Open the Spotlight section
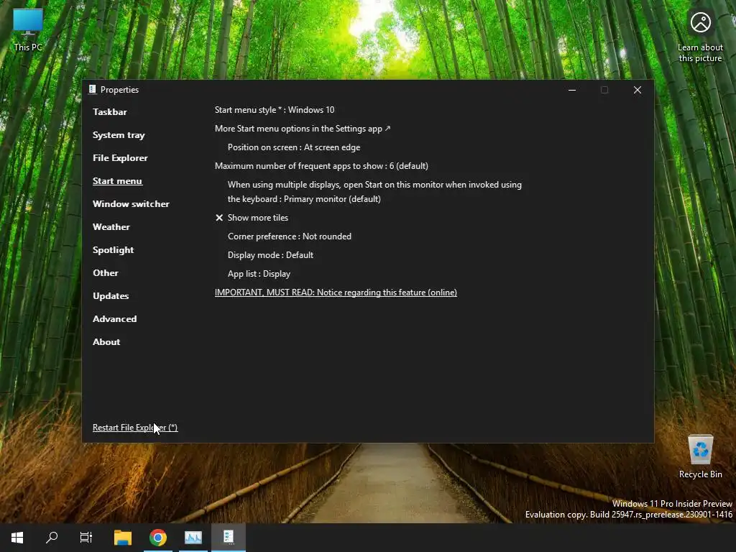The width and height of the screenshot is (736, 552). point(113,250)
